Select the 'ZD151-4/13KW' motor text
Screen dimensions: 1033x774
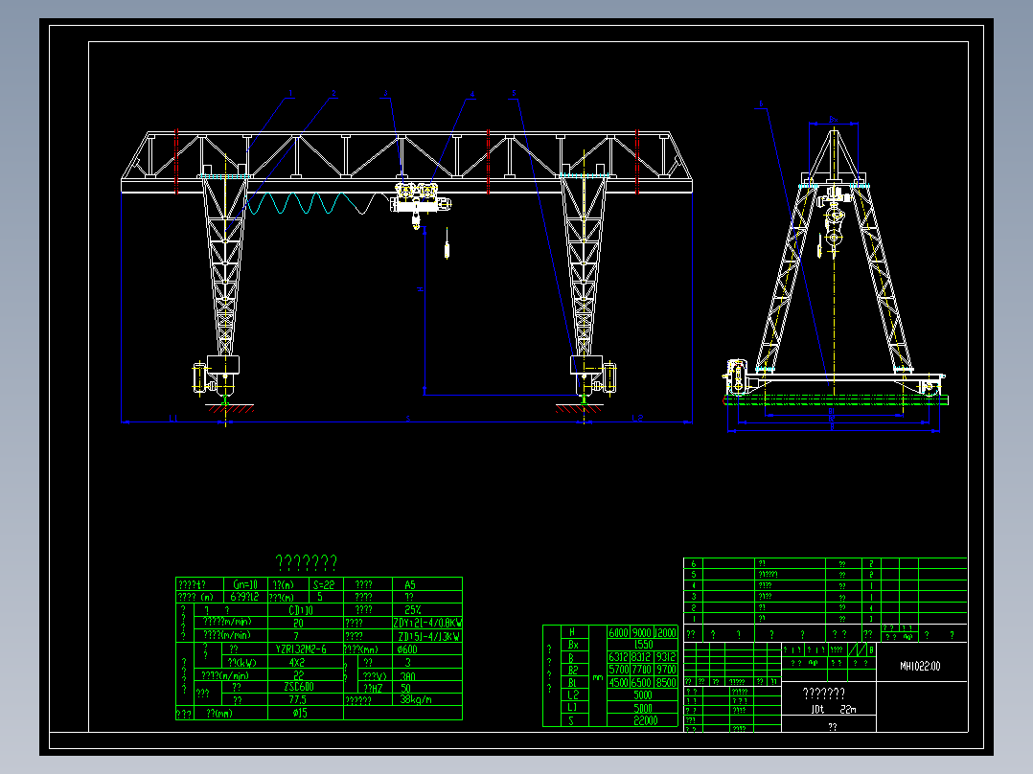[429, 636]
